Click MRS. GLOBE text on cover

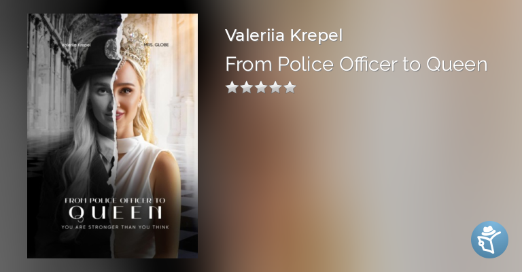pyautogui.click(x=156, y=45)
